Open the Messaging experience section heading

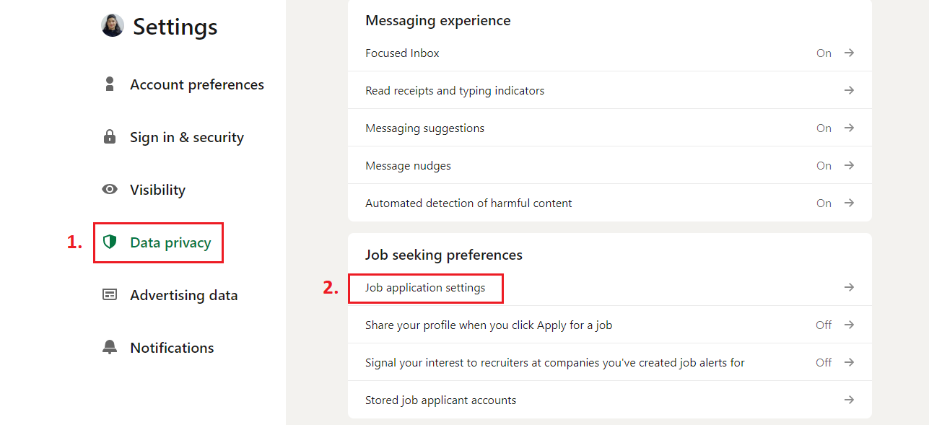(x=437, y=20)
